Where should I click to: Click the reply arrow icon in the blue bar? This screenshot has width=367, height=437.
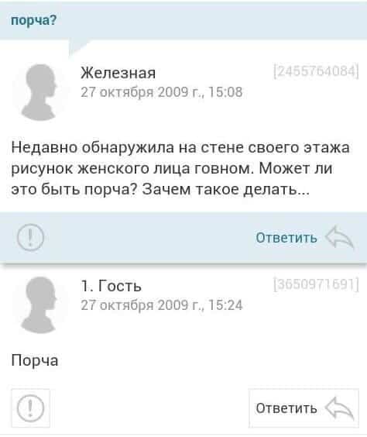(x=340, y=237)
